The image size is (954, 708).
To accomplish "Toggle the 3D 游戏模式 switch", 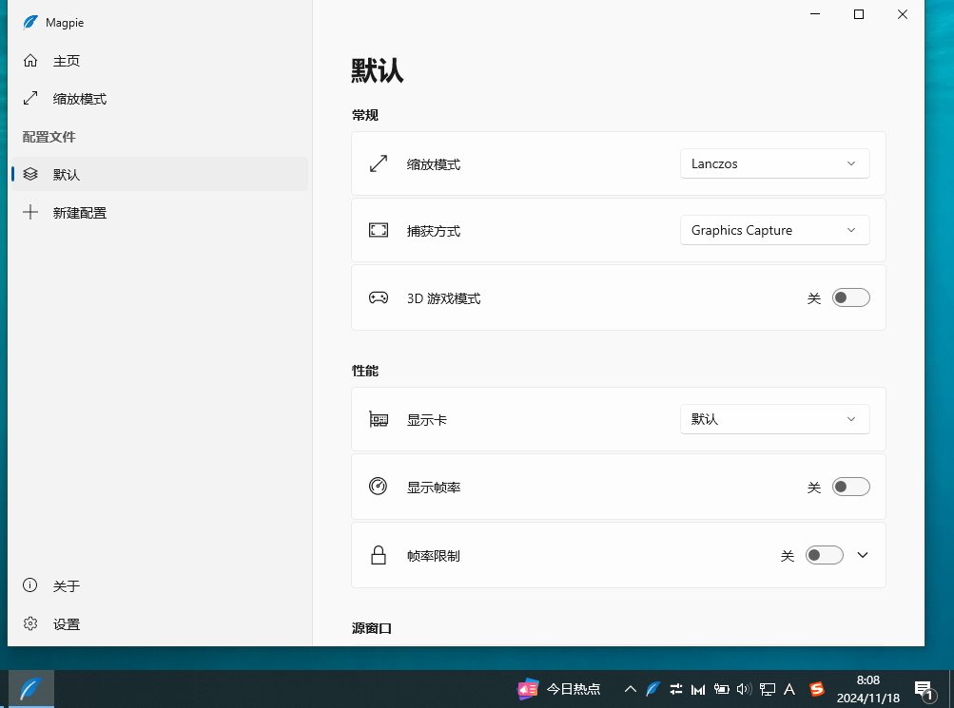I will (850, 297).
